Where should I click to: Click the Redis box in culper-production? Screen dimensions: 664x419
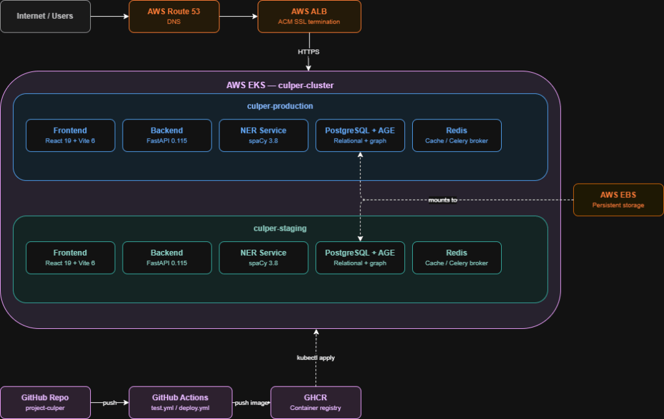[x=456, y=135]
